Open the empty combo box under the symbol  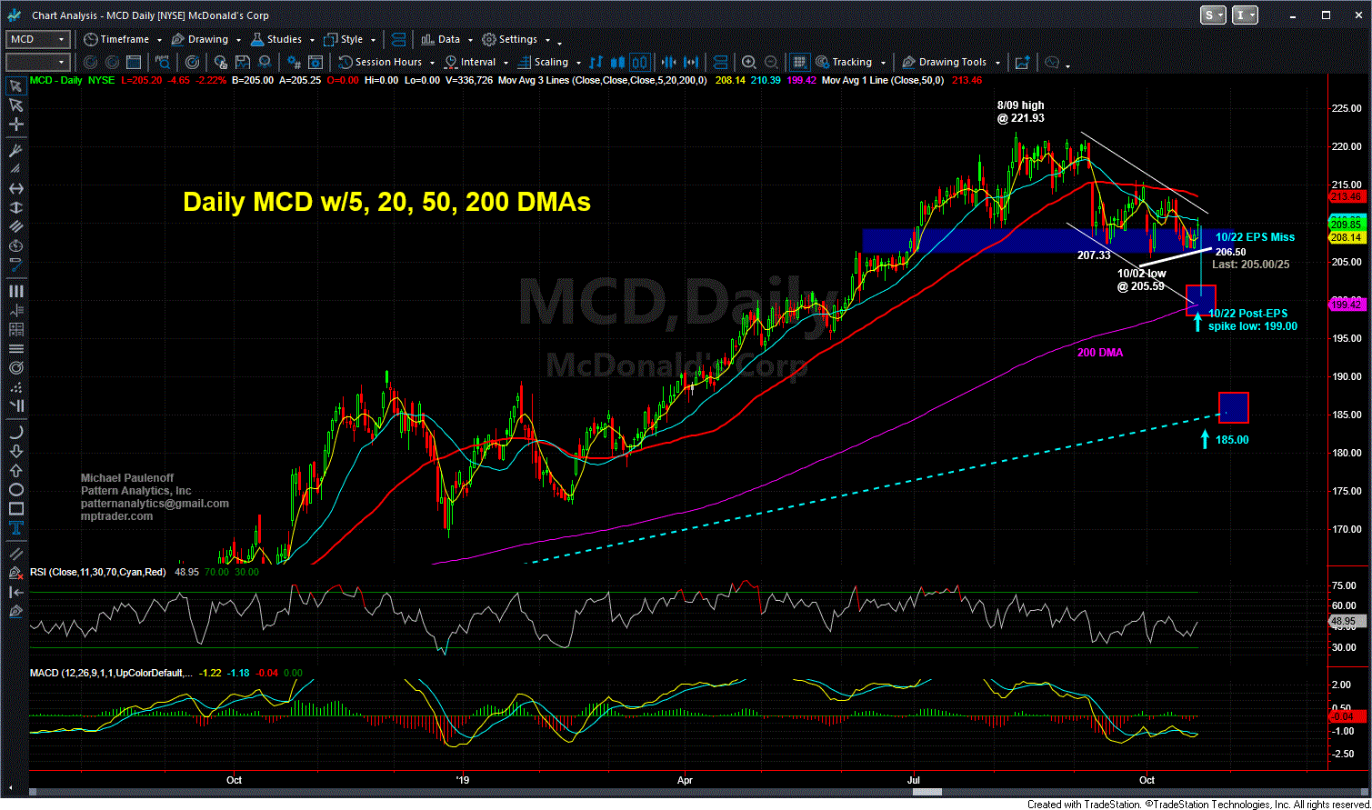tap(38, 62)
